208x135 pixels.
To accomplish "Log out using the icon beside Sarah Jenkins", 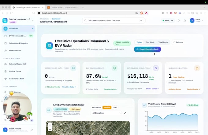I will point(32,130).
